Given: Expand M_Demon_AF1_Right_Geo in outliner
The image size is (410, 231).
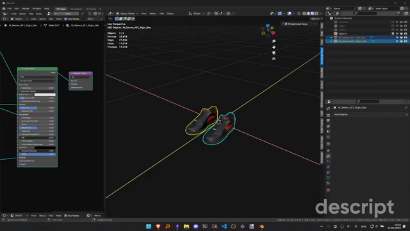Looking at the screenshot, I should click(331, 41).
